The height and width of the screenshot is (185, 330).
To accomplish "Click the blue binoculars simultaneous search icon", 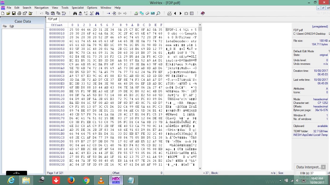I will click(x=97, y=13).
